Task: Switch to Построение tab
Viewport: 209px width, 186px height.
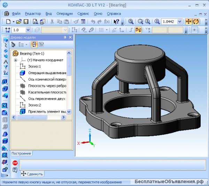Action: click(x=21, y=153)
